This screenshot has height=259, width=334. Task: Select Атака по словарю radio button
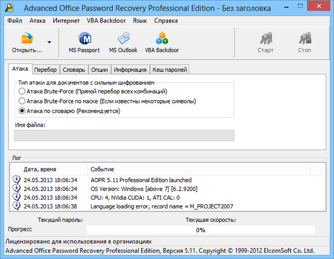22,111
